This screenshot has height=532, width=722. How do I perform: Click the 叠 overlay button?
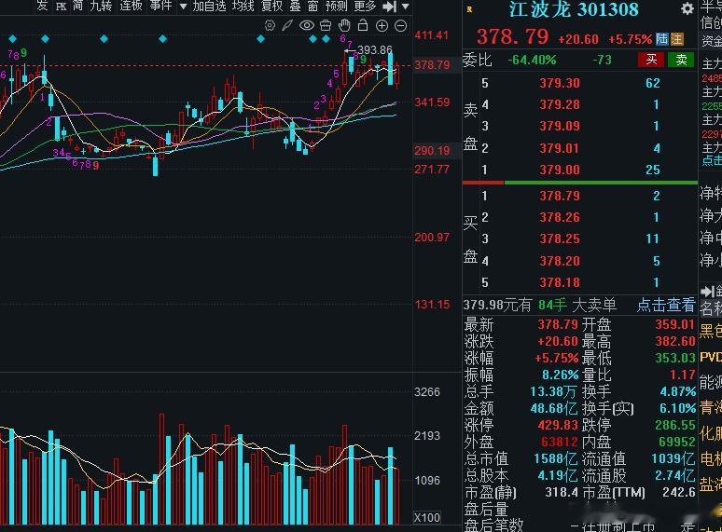[x=295, y=6]
